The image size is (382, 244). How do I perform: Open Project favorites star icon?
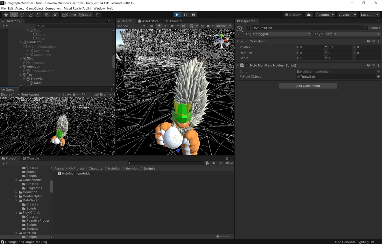point(221,163)
